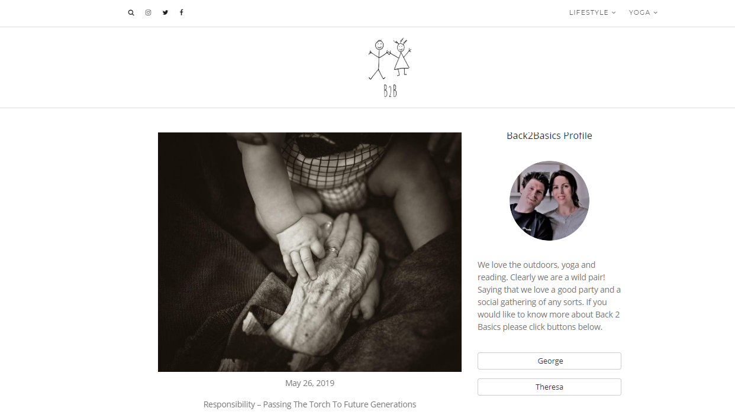Click the stick-figure girl in the logo
Image resolution: width=735 pixels, height=418 pixels.
pos(402,57)
